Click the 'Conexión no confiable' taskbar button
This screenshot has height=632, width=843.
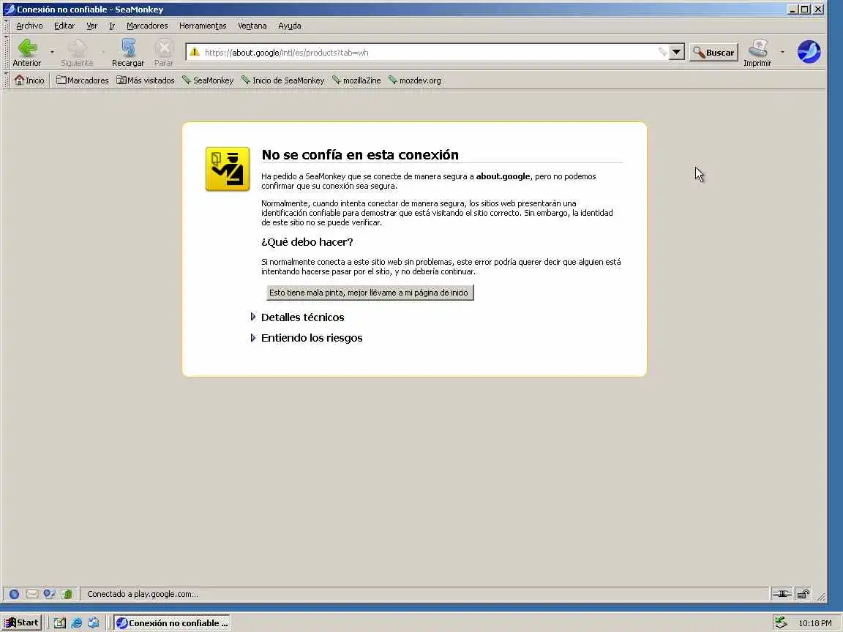[172, 623]
